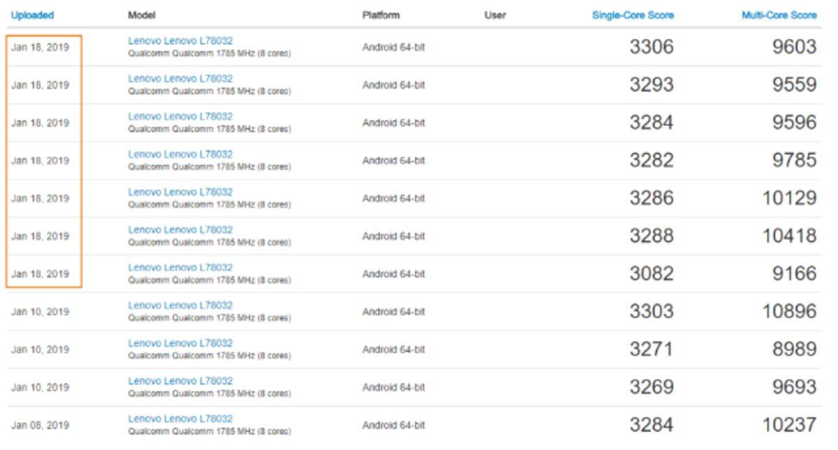The width and height of the screenshot is (838, 450).
Task: Open Lenovo L78032 link in the 9785 multi-core row
Action: click(x=180, y=154)
